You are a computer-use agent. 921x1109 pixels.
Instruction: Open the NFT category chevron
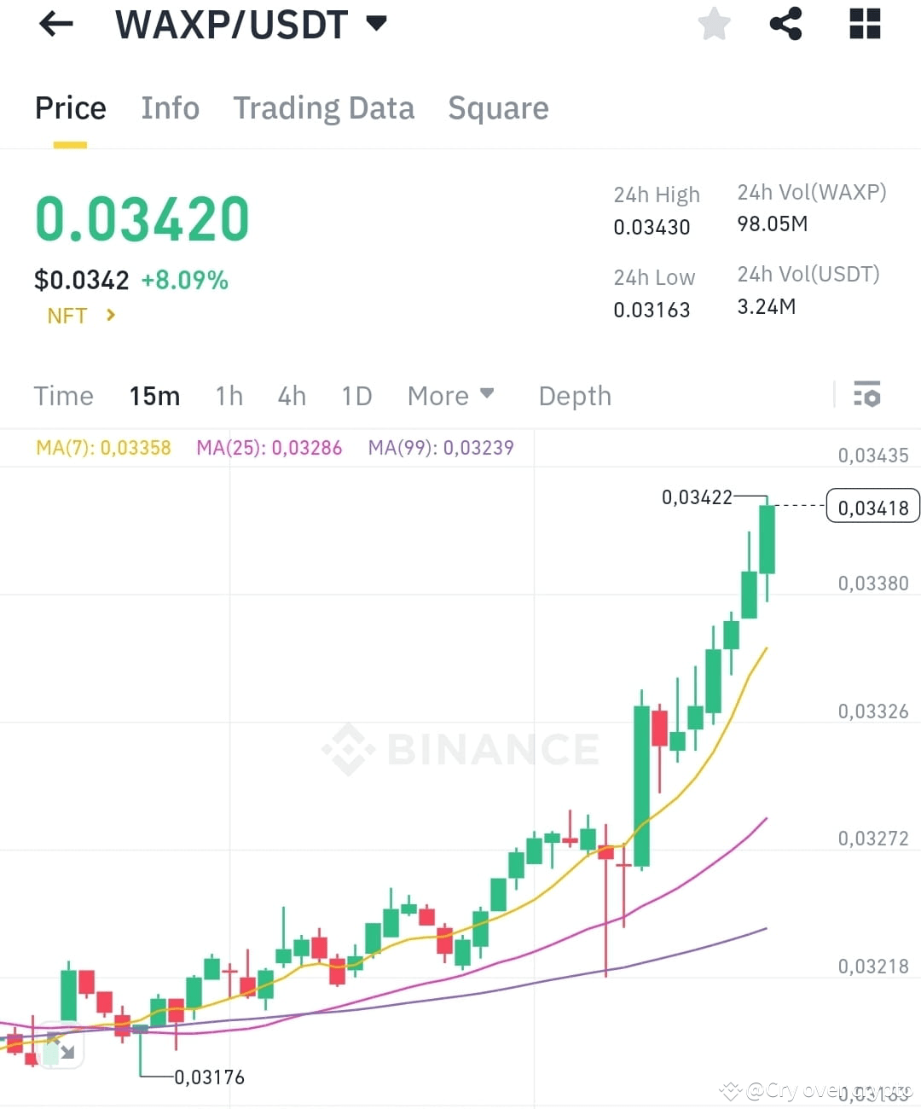click(x=110, y=315)
